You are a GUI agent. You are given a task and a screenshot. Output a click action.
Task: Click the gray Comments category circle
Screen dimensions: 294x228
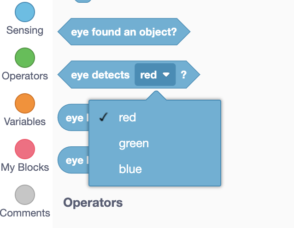pyautogui.click(x=25, y=195)
